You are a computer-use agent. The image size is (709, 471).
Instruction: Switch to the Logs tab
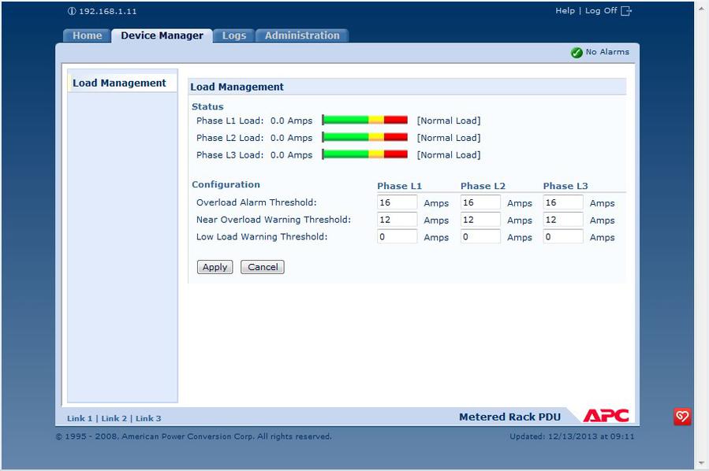[x=233, y=35]
